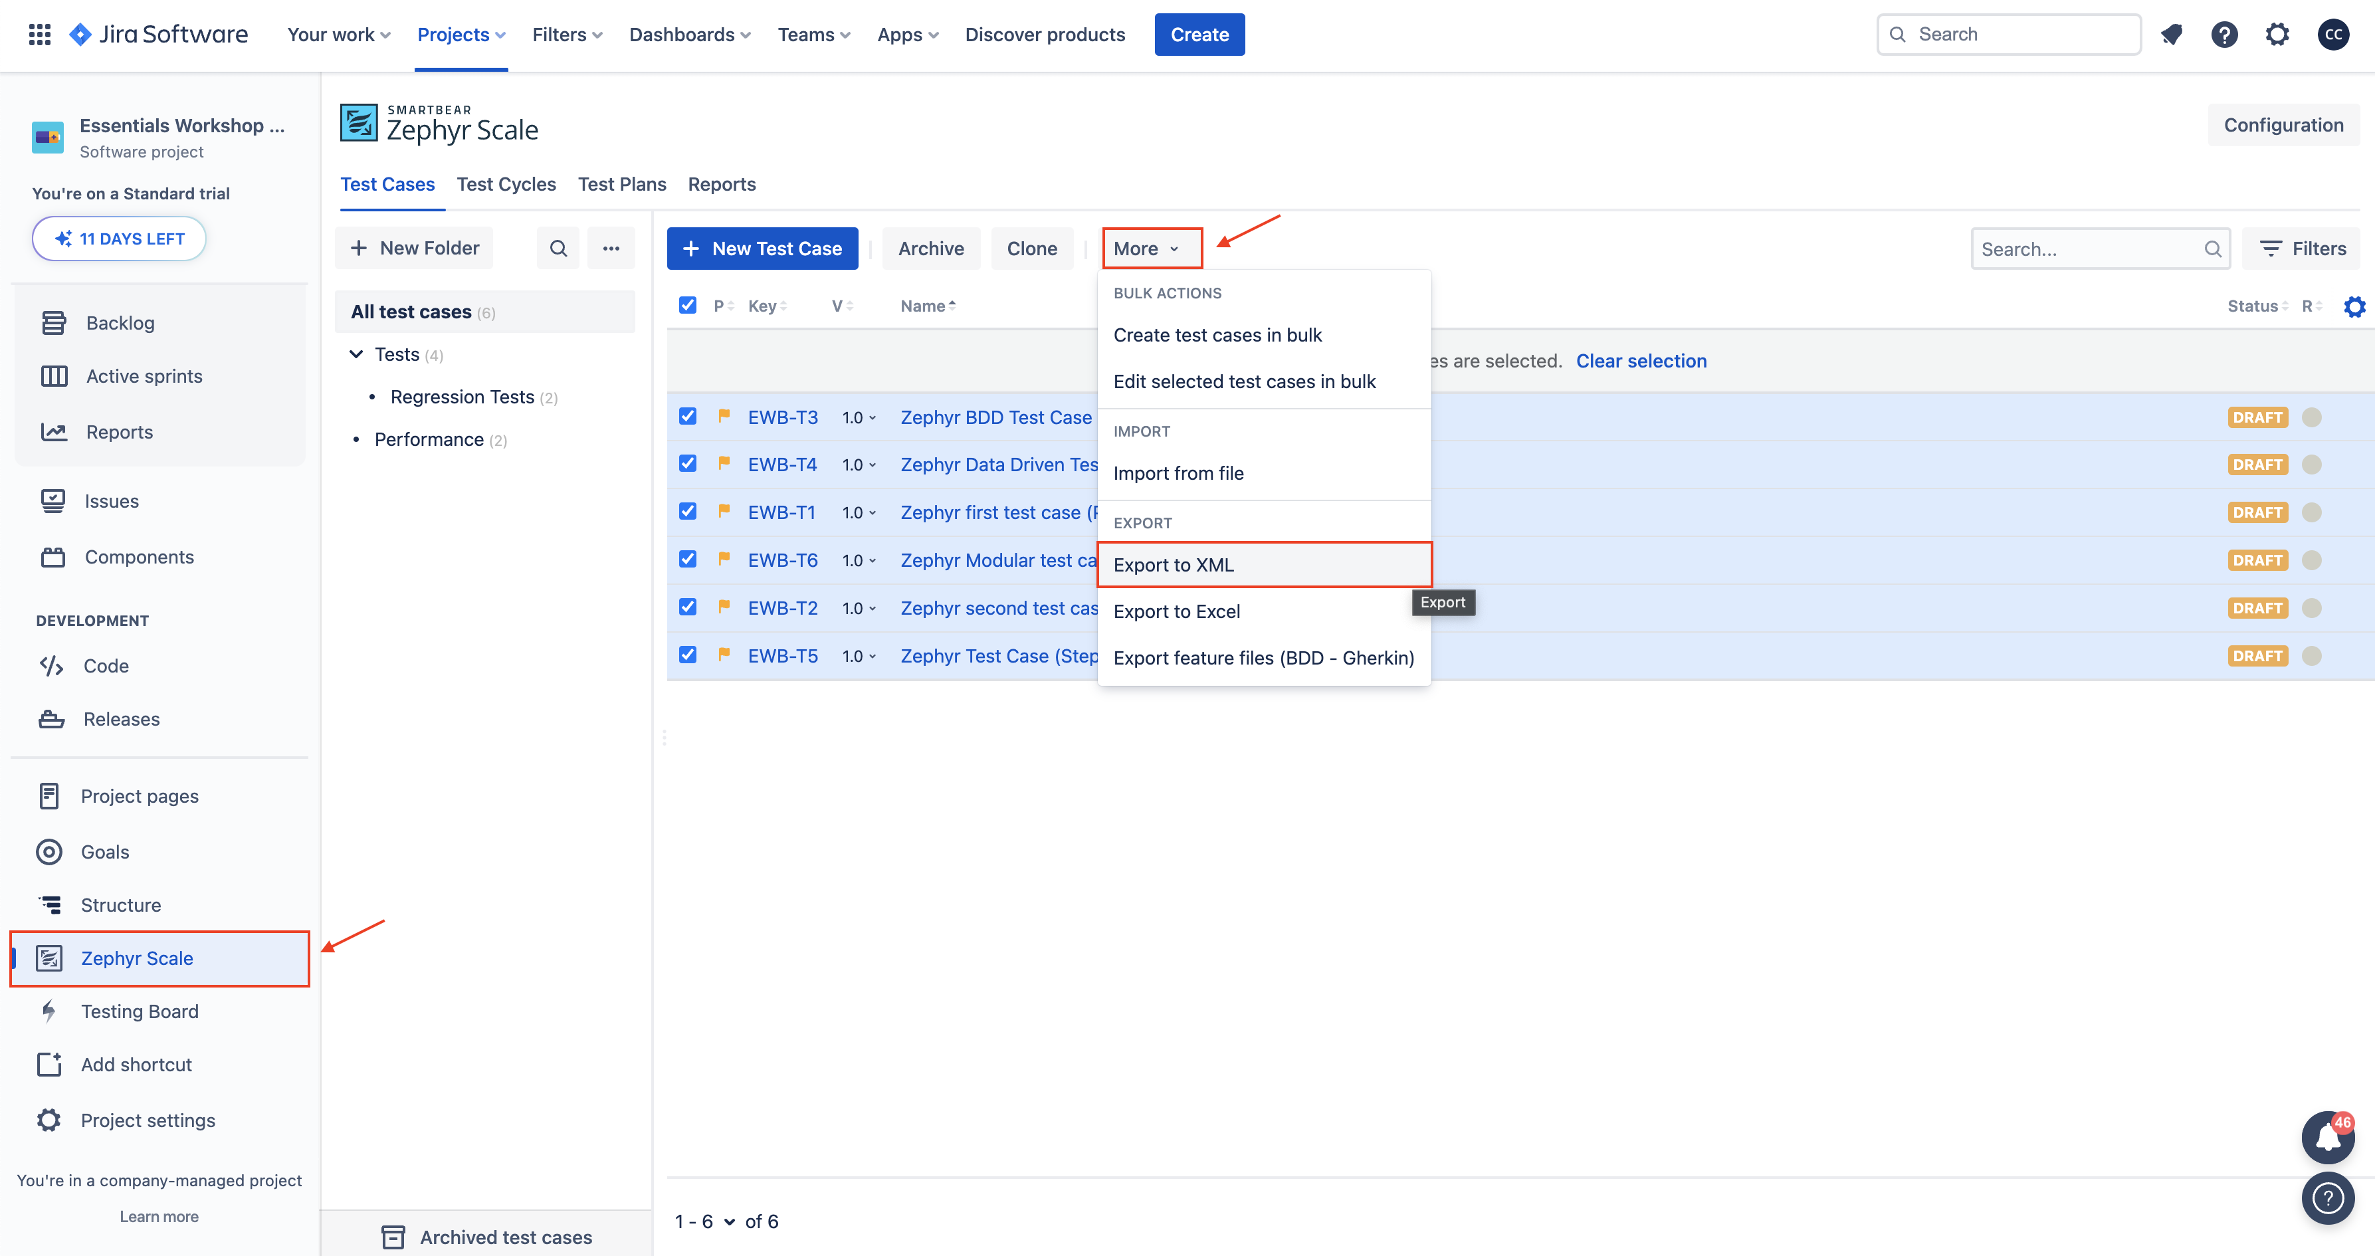Image resolution: width=2375 pixels, height=1256 pixels.
Task: Search folders with the magnifier icon
Action: [x=558, y=248]
